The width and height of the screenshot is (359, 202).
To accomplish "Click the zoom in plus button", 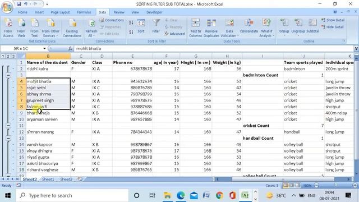I will click(x=355, y=185).
